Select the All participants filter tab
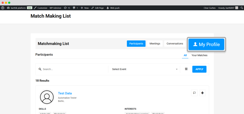Image resolution: width=244 pixels, height=114 pixels. 185,55
